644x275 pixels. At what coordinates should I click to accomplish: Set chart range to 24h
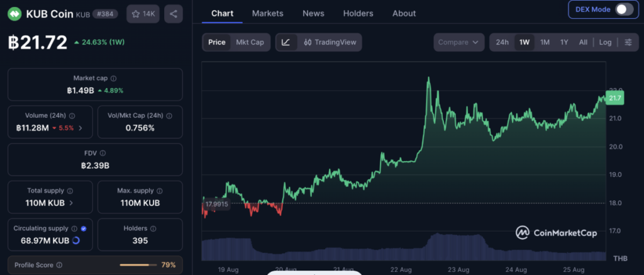point(502,42)
